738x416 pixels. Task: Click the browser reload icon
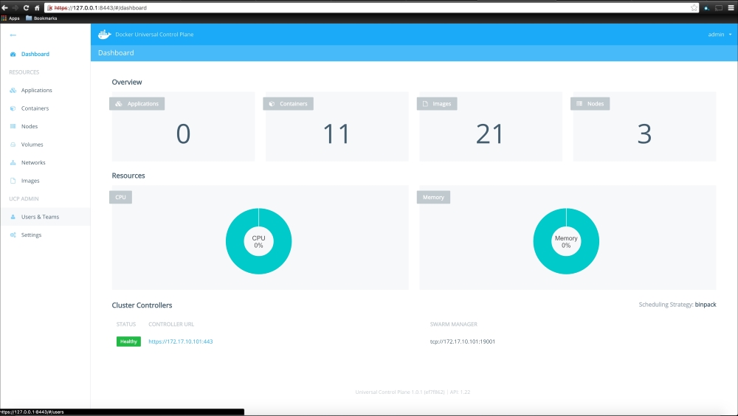(26, 7)
